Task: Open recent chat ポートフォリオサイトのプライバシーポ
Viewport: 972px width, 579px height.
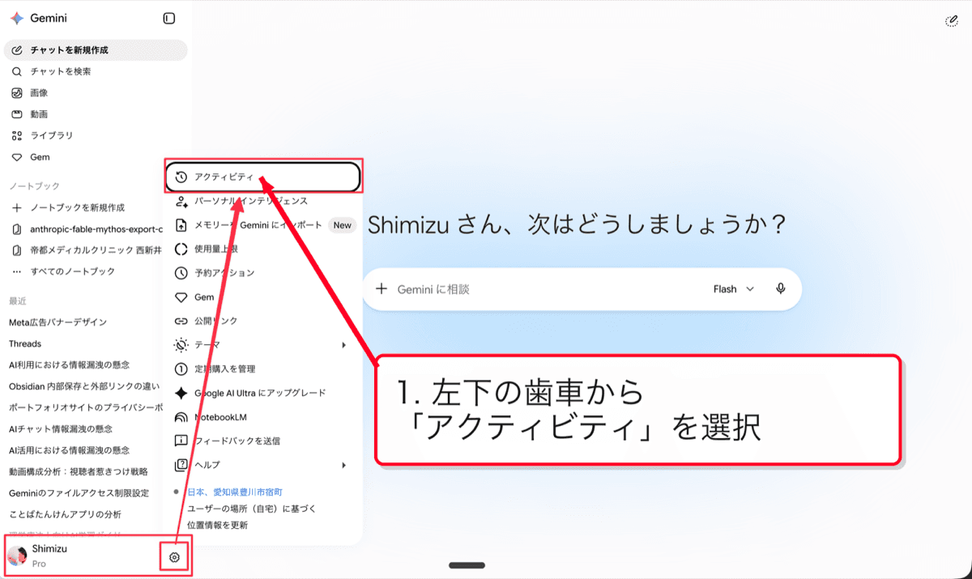Action: pyautogui.click(x=85, y=407)
